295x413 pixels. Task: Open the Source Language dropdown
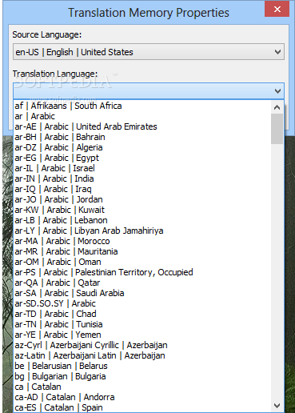pos(149,52)
